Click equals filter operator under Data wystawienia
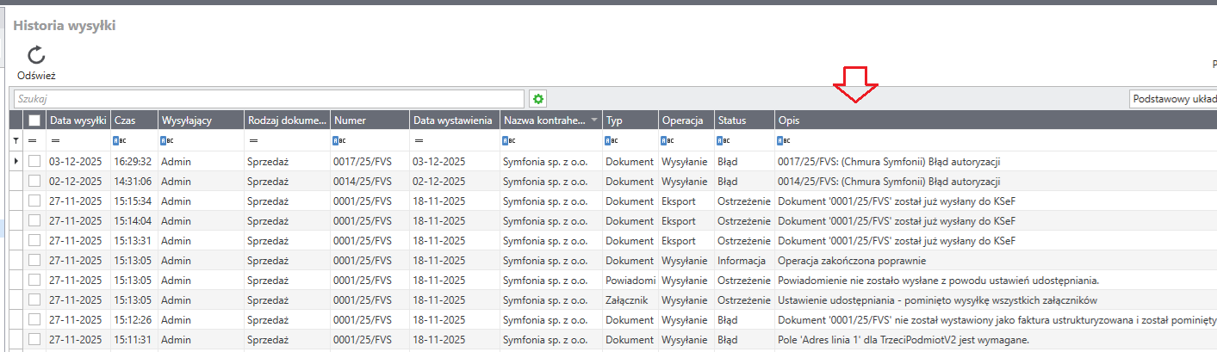This screenshot has width=1217, height=352. pyautogui.click(x=418, y=140)
